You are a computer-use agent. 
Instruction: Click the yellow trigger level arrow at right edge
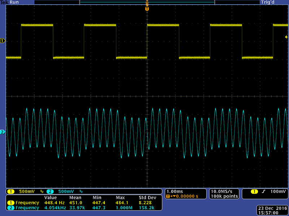click(286, 37)
